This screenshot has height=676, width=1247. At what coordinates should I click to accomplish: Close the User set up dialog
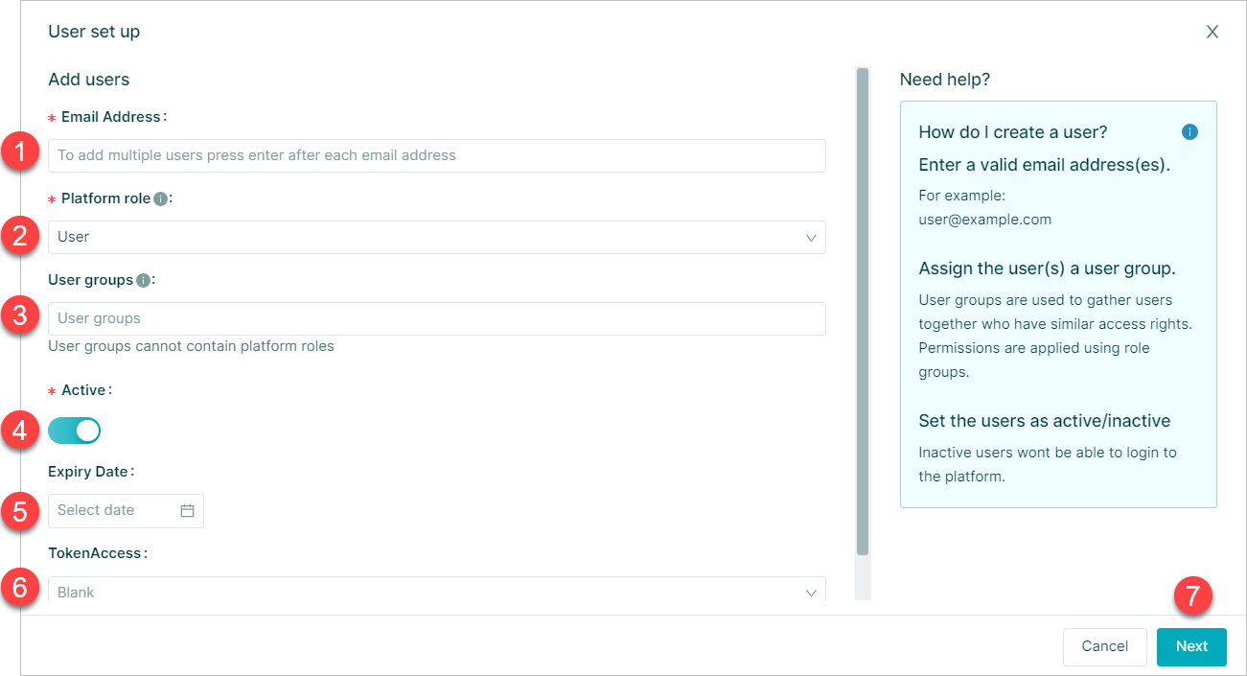pos(1212,32)
